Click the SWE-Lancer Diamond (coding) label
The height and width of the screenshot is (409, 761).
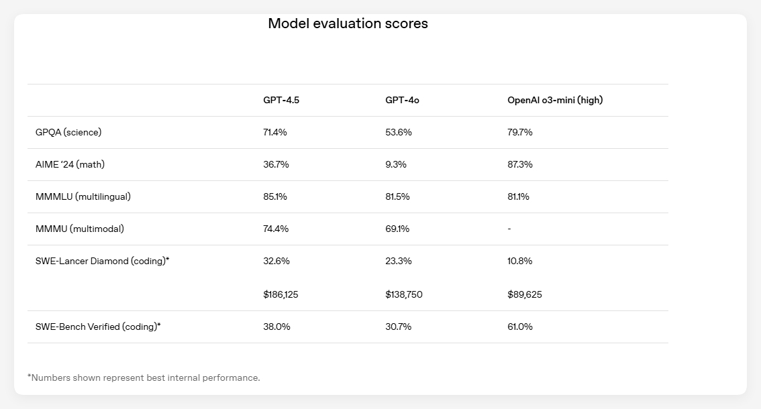pos(102,261)
